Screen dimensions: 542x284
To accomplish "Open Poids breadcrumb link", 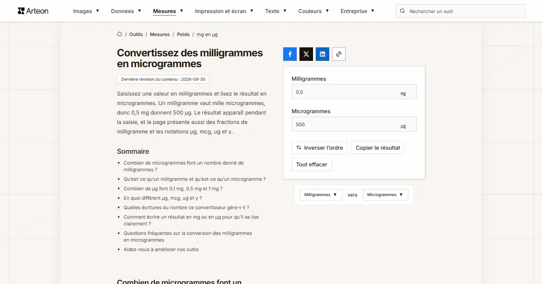I will click(183, 34).
